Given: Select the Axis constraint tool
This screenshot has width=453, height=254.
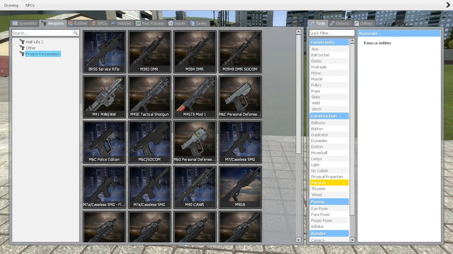Looking at the screenshot, I should tap(329, 49).
